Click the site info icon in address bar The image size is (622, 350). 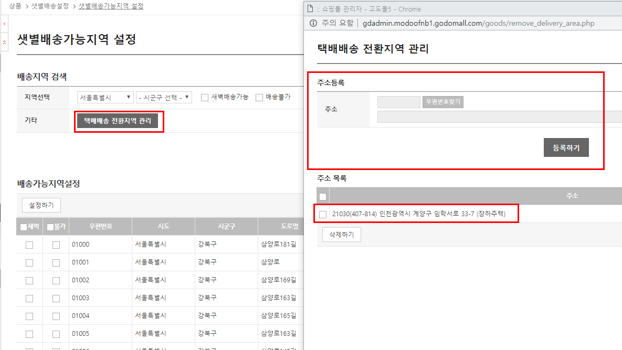313,23
